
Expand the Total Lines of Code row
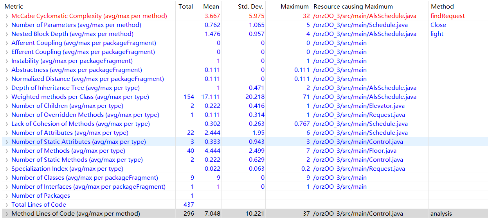tap(7, 205)
